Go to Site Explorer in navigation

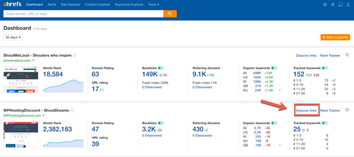coord(71,4)
